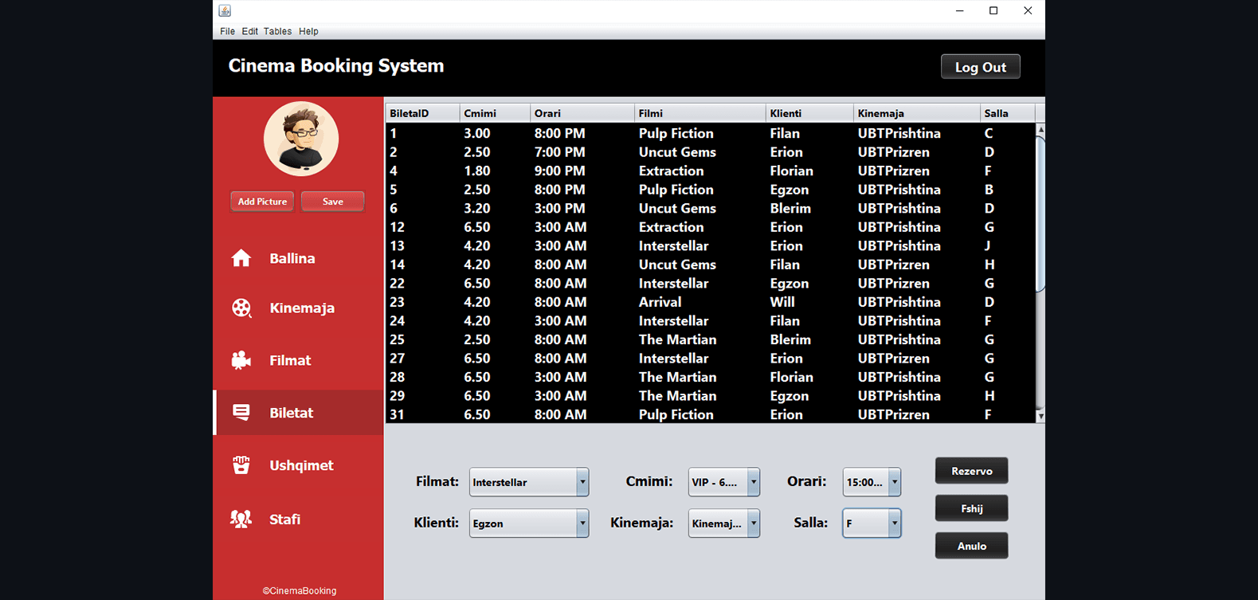Click the ticket icon beside Biletat
This screenshot has width=1258, height=600.
point(241,412)
